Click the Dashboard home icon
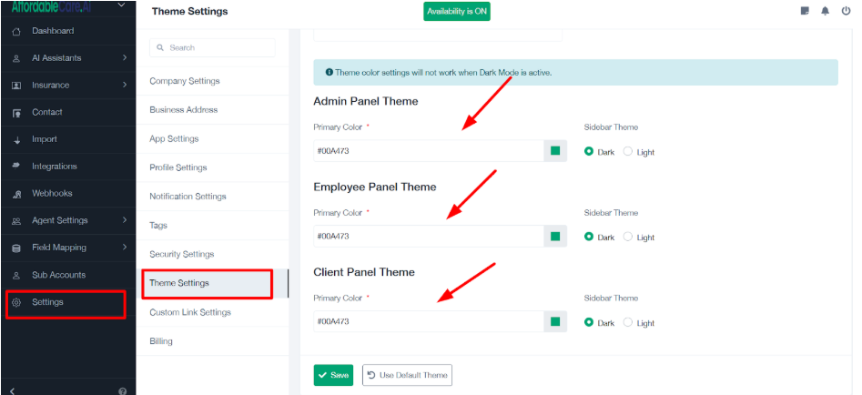The height and width of the screenshot is (395, 862). coord(16,31)
